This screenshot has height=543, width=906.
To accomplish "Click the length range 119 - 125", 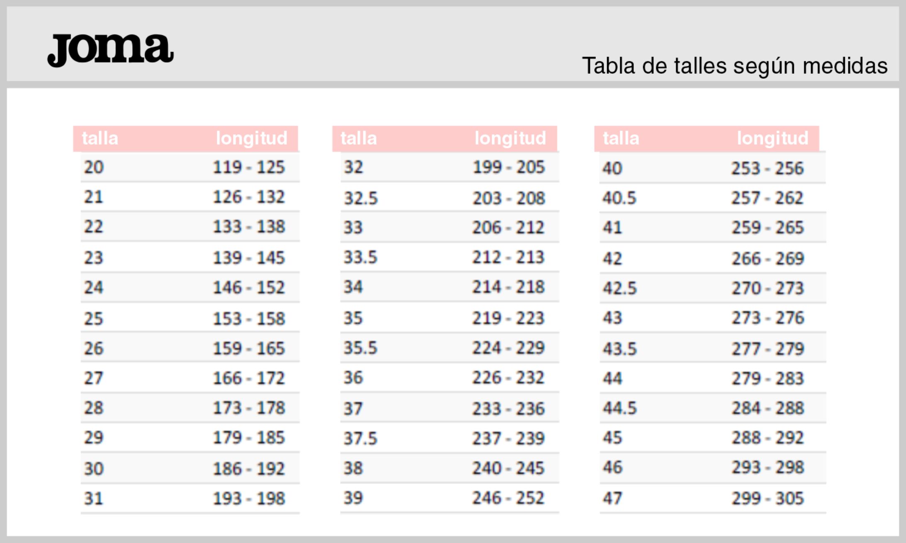I will coord(249,167).
